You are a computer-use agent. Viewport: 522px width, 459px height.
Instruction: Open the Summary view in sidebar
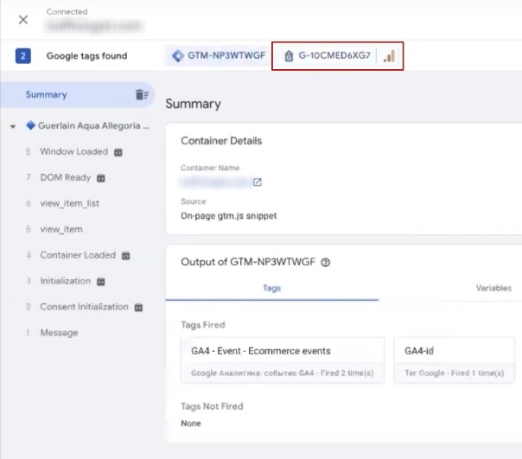click(46, 95)
